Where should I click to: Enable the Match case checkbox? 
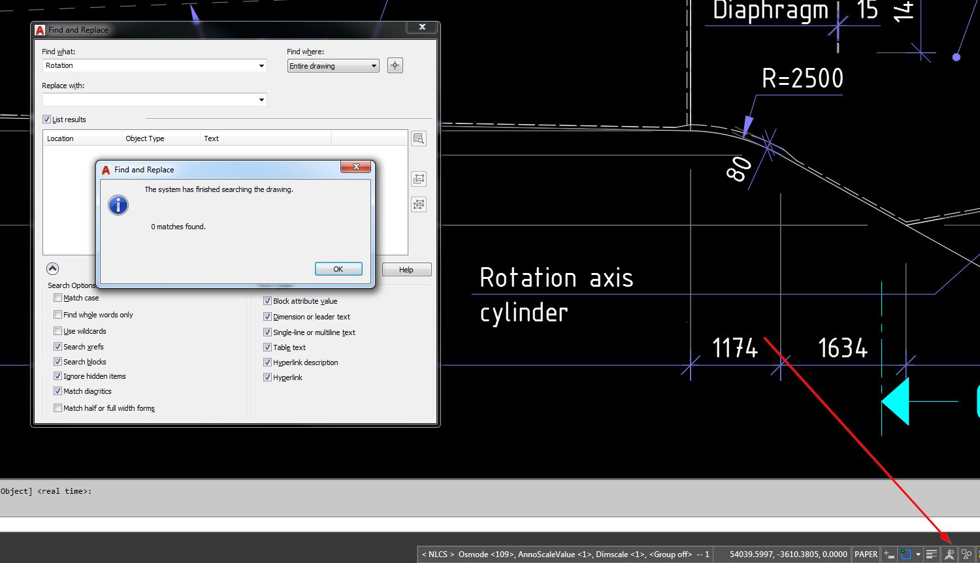tap(58, 297)
